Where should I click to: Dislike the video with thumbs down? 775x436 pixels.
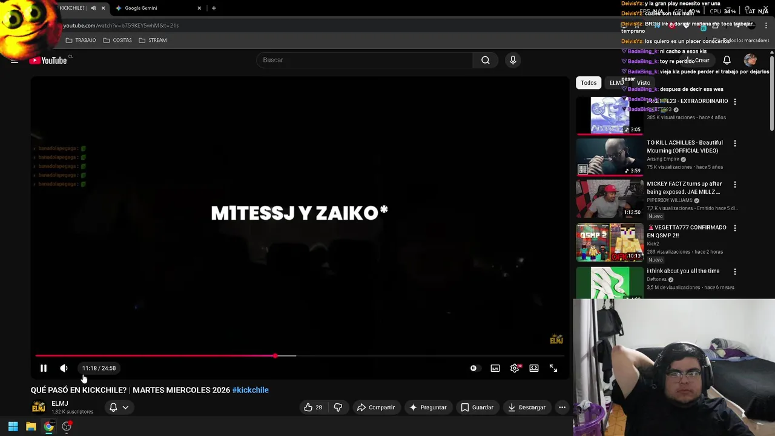coord(338,408)
